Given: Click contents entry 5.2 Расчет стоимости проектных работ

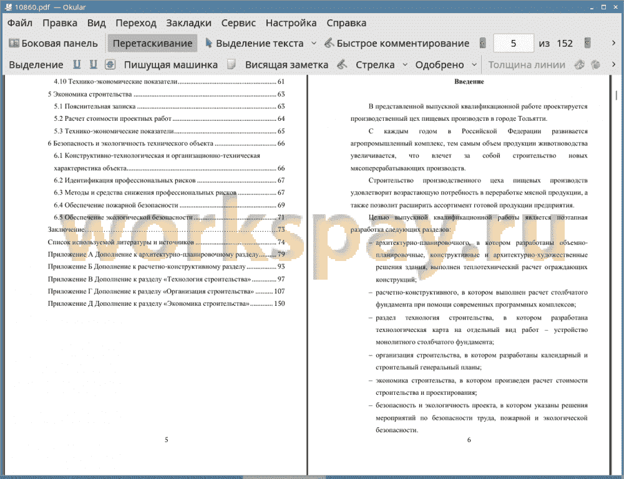Looking at the screenshot, I should [x=169, y=118].
